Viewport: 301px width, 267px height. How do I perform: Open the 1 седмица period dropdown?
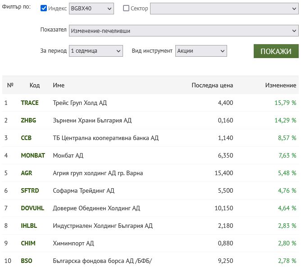pos(96,51)
